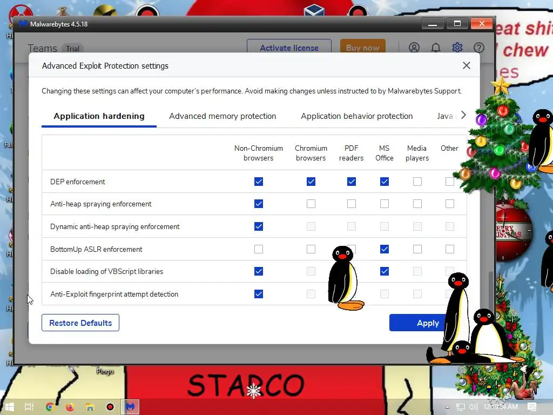The width and height of the screenshot is (553, 415).
Task: Select the Malwarebytes taskbar icon
Action: coord(130,407)
